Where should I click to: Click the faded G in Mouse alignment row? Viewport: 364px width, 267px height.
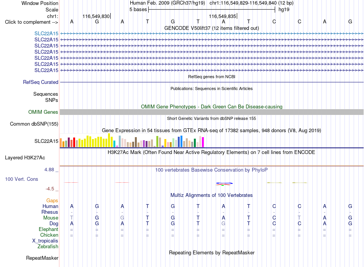click(122, 218)
